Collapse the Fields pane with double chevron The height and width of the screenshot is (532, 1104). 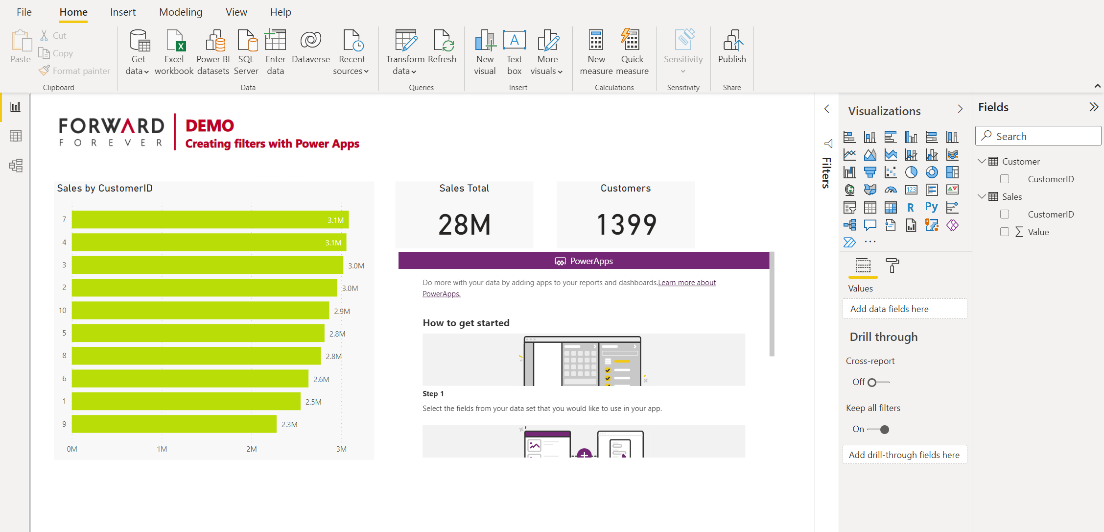click(x=1094, y=107)
